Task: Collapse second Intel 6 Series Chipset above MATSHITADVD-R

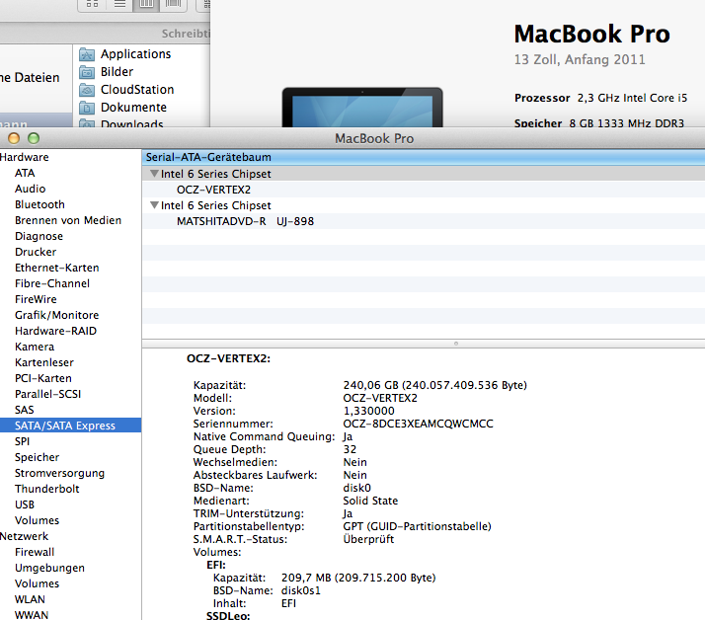Action: pyautogui.click(x=154, y=205)
